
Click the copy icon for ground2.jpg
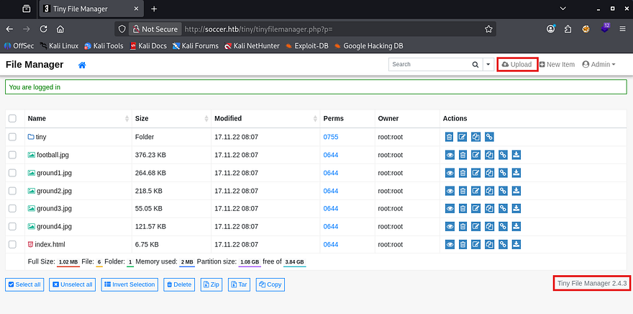488,191
